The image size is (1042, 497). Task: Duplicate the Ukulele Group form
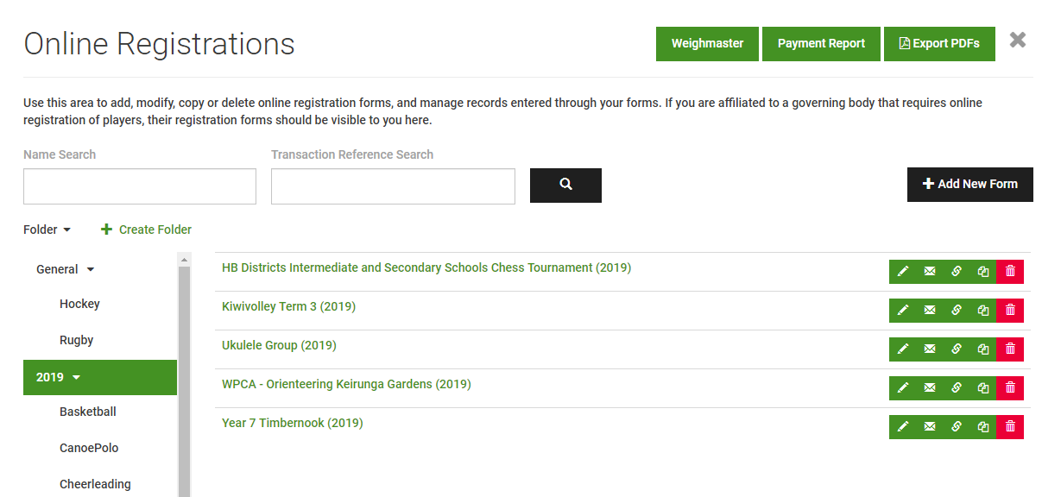click(x=982, y=349)
